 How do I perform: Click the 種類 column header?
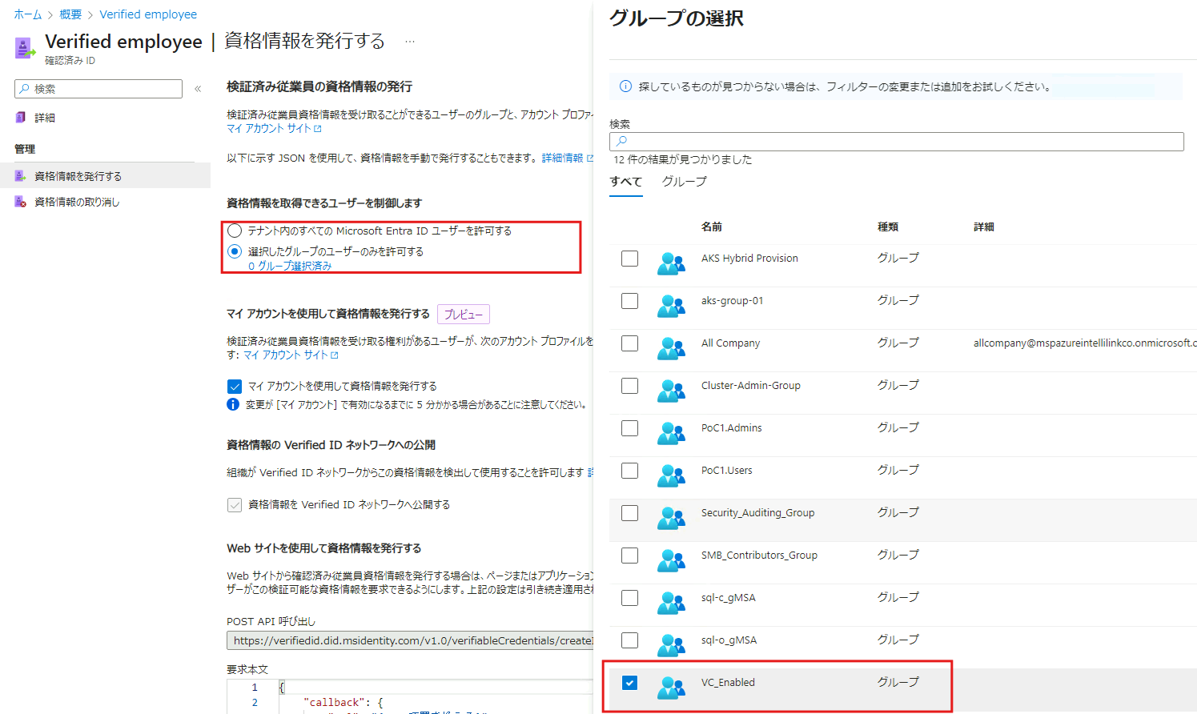(888, 227)
